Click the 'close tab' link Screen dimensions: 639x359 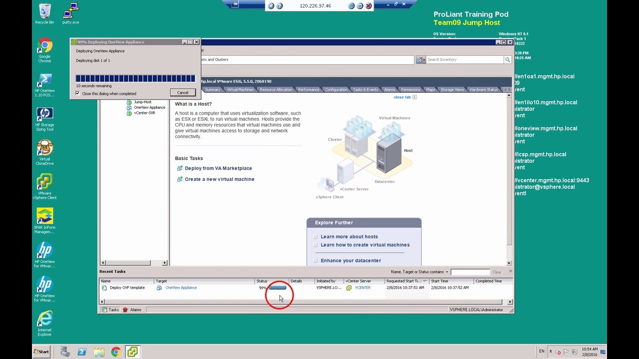point(402,97)
